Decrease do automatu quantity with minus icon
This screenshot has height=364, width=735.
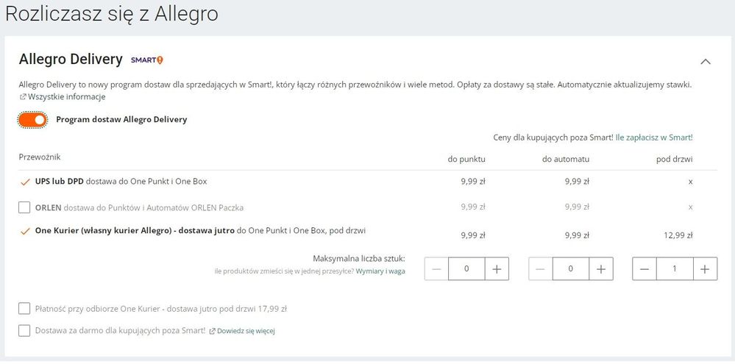click(x=541, y=269)
